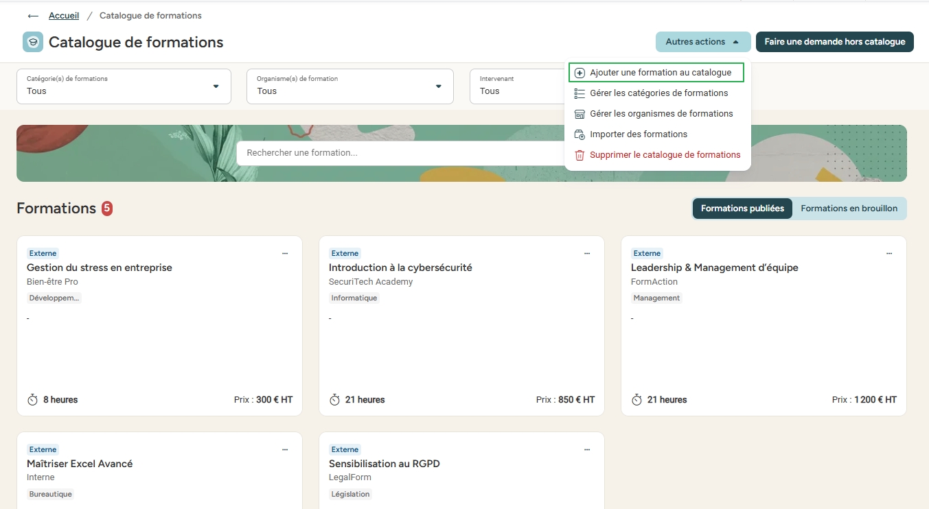Select Gérer les organismes de formations

(x=656, y=114)
